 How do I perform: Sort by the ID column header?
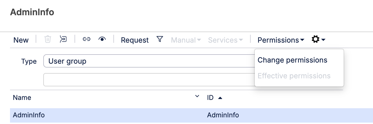[210, 98]
